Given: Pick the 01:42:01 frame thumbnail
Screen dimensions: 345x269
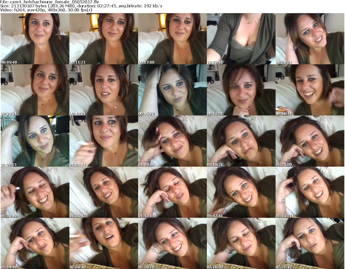Looking at the screenshot, I should (172, 192).
